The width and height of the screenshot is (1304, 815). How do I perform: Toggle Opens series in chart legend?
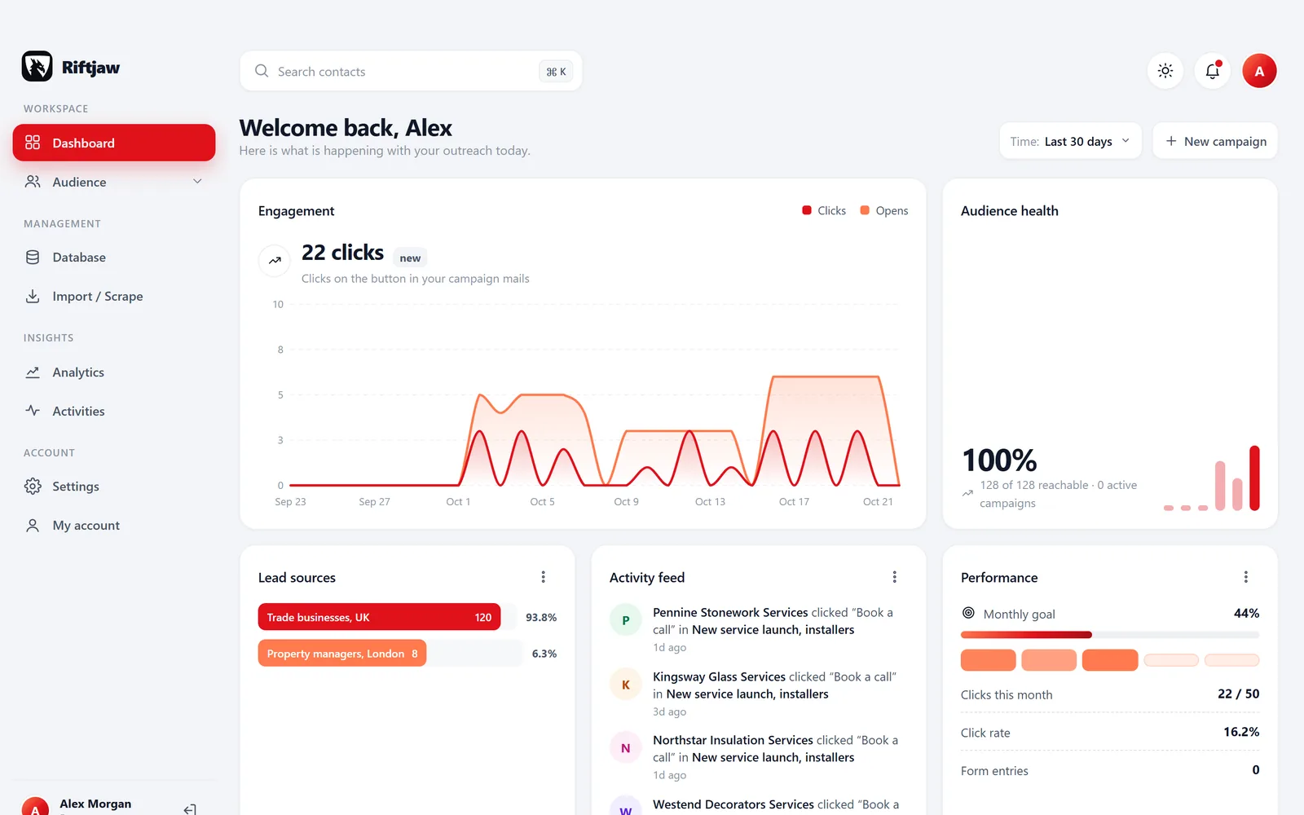coord(884,210)
